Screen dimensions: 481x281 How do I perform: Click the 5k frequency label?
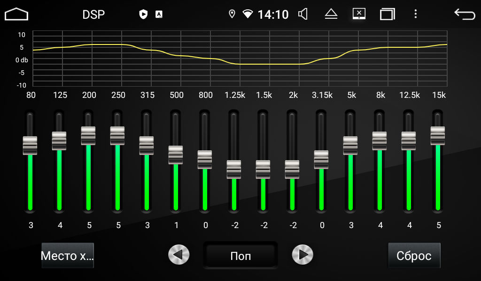point(351,95)
